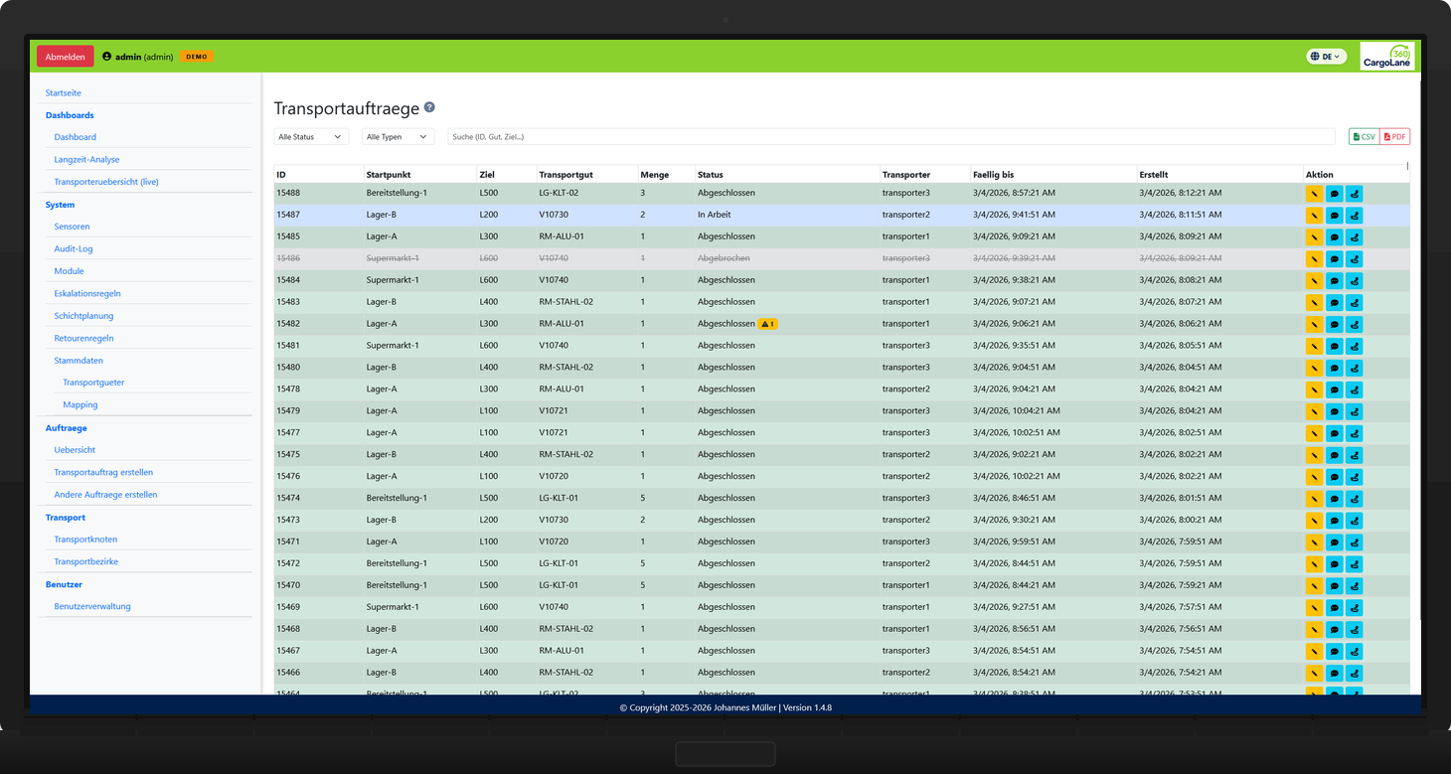This screenshot has height=774, width=1451.
Task: Go to Audit-Log in the sidebar
Action: [x=74, y=248]
